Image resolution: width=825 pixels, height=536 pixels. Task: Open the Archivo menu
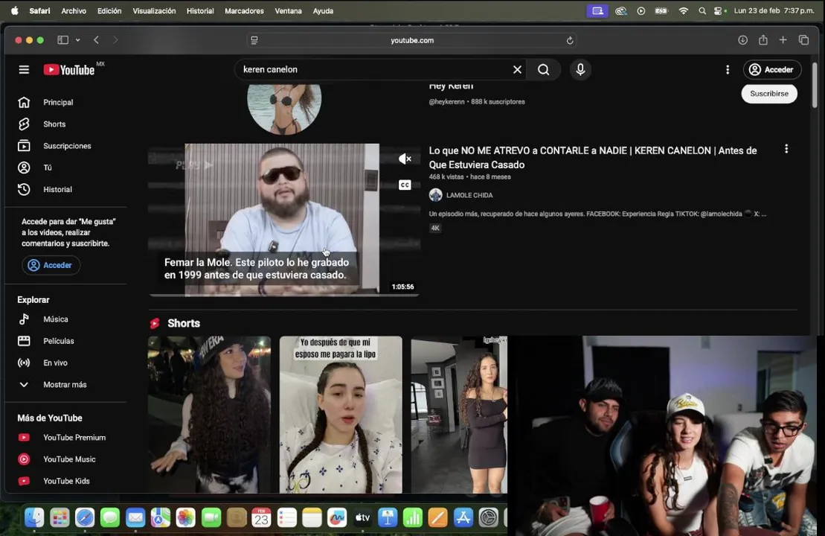[x=74, y=10]
